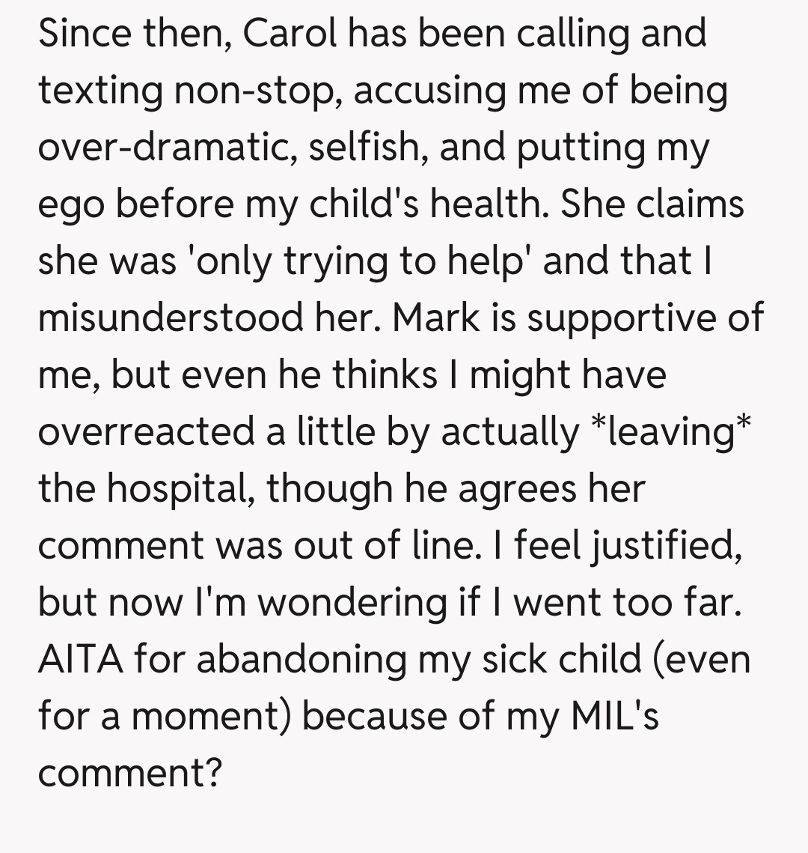This screenshot has width=808, height=853.
Task: Click the word 'hospital'
Action: coord(180,490)
